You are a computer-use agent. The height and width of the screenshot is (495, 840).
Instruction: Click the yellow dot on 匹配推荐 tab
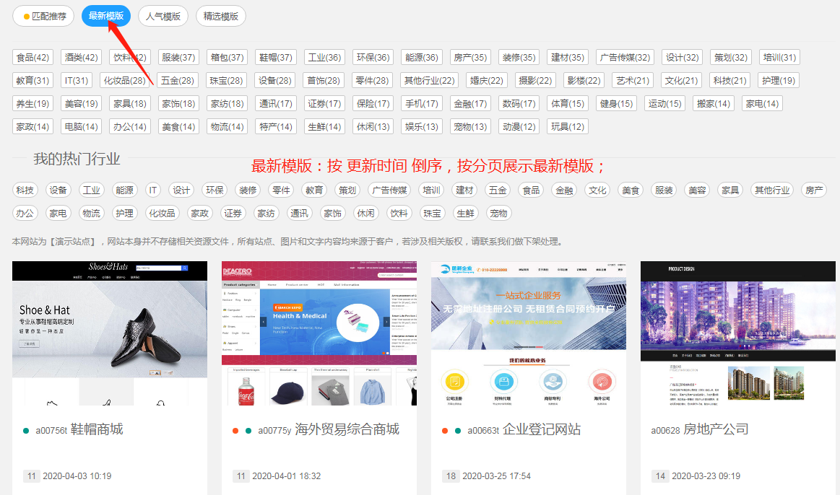tap(27, 17)
